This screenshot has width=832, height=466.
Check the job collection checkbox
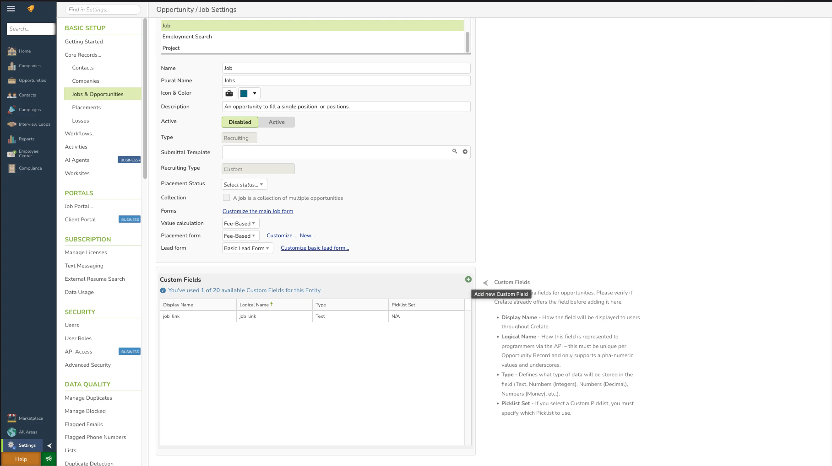pyautogui.click(x=226, y=197)
